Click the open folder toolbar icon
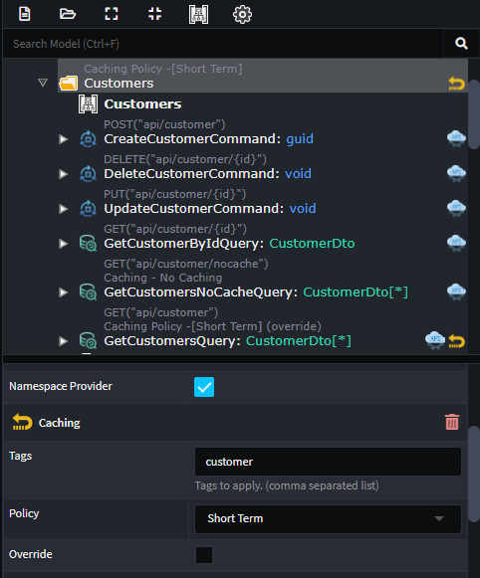The width and height of the screenshot is (480, 578). click(x=68, y=14)
